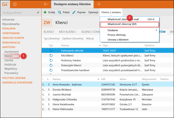Open a new tab with plus icon
The width and height of the screenshot is (174, 118).
click(99, 4)
